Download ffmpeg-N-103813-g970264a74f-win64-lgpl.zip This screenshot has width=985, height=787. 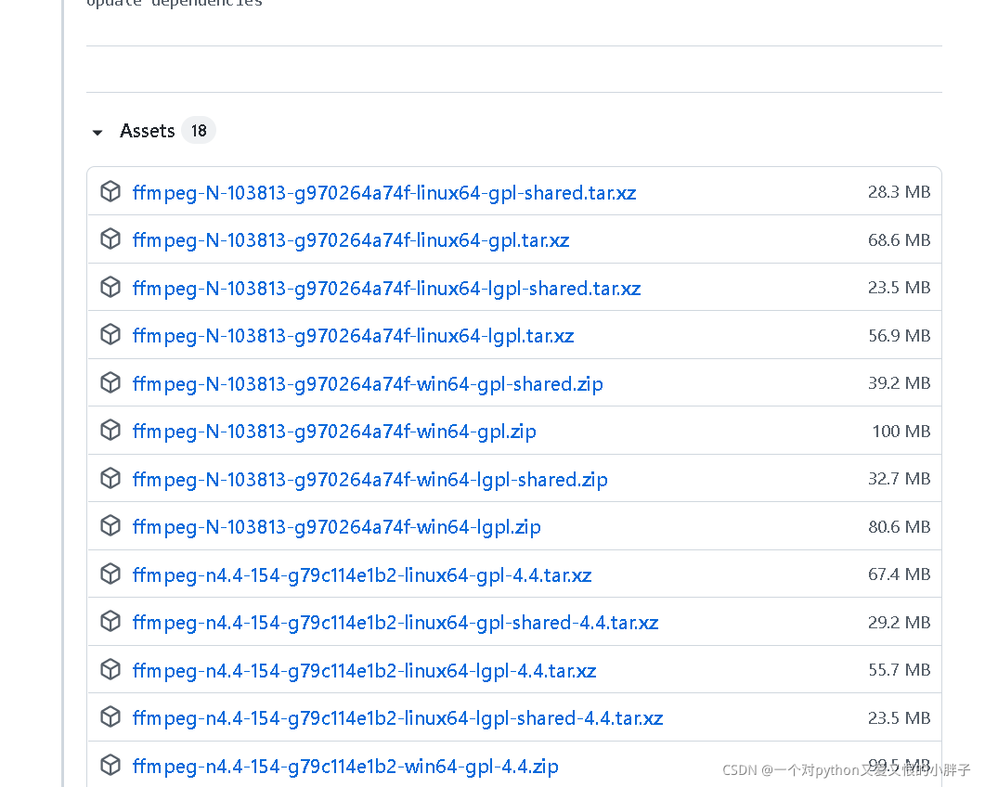coord(337,526)
